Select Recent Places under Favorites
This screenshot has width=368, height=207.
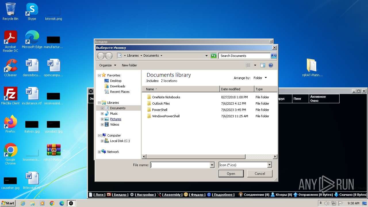point(120,92)
